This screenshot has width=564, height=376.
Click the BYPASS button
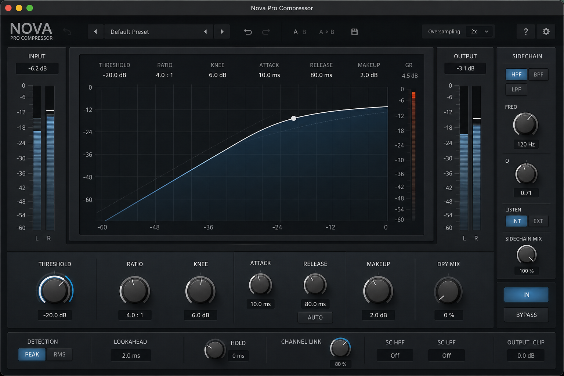526,315
